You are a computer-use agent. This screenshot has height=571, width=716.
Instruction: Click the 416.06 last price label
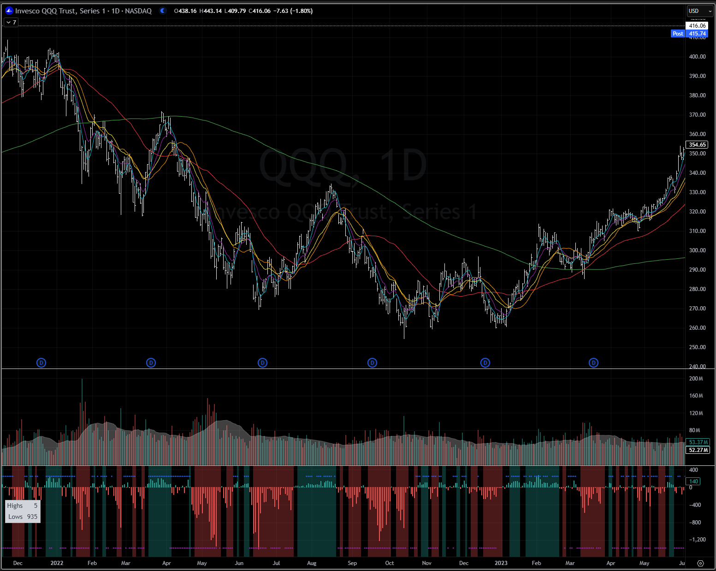tap(697, 26)
